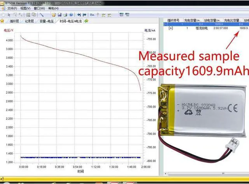Click the open file folder icon

pyautogui.click(x=54, y=14)
